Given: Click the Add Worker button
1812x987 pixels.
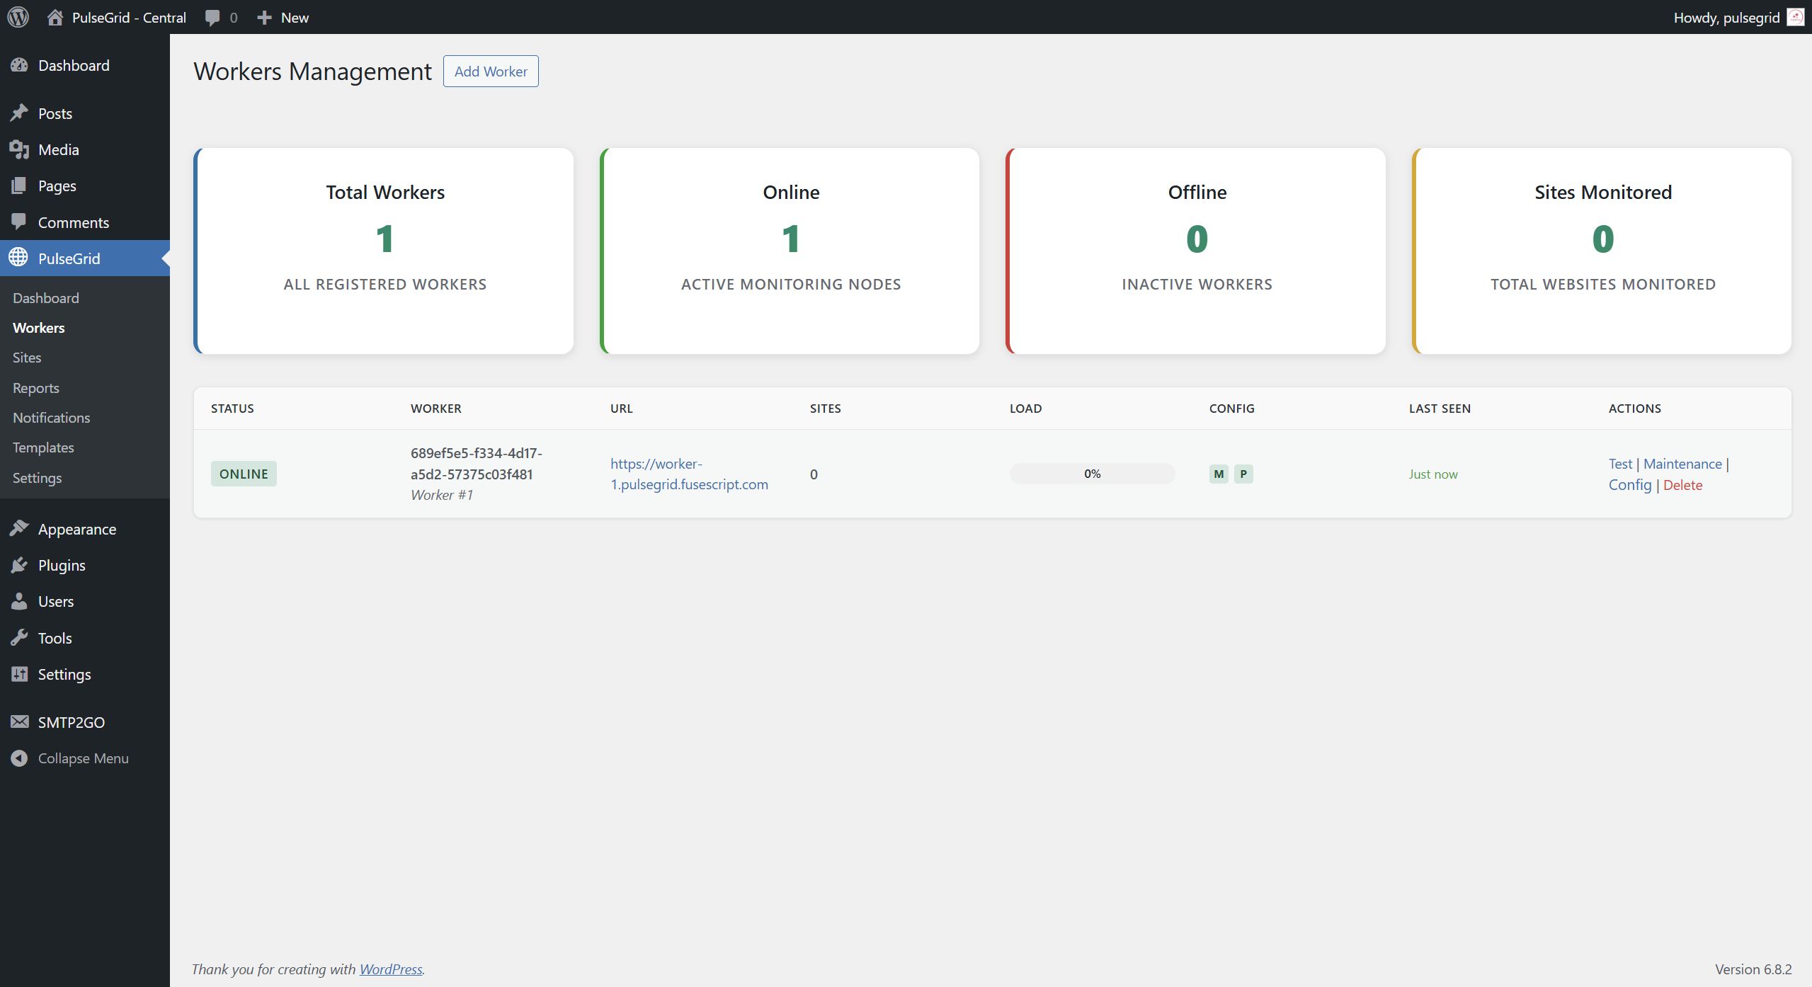Looking at the screenshot, I should 490,72.
